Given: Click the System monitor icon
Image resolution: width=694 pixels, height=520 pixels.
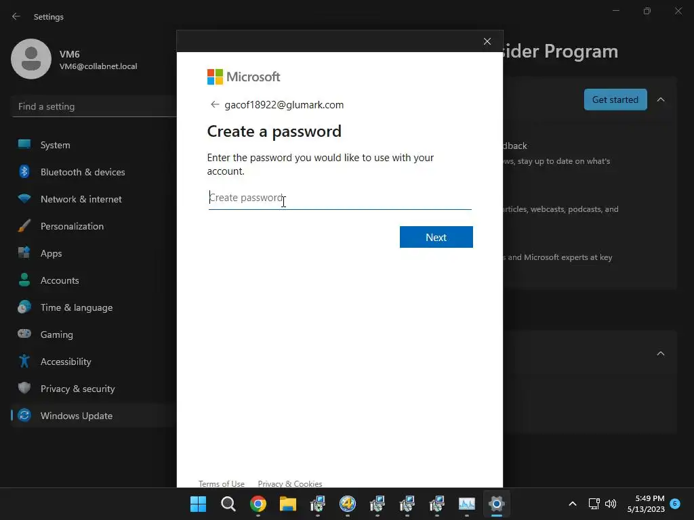Looking at the screenshot, I should tap(24, 144).
